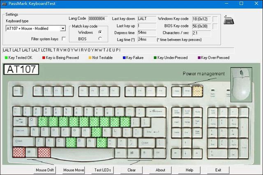
Task: Click the left arrow key on the keyboard image
Action: (x=176, y=153)
